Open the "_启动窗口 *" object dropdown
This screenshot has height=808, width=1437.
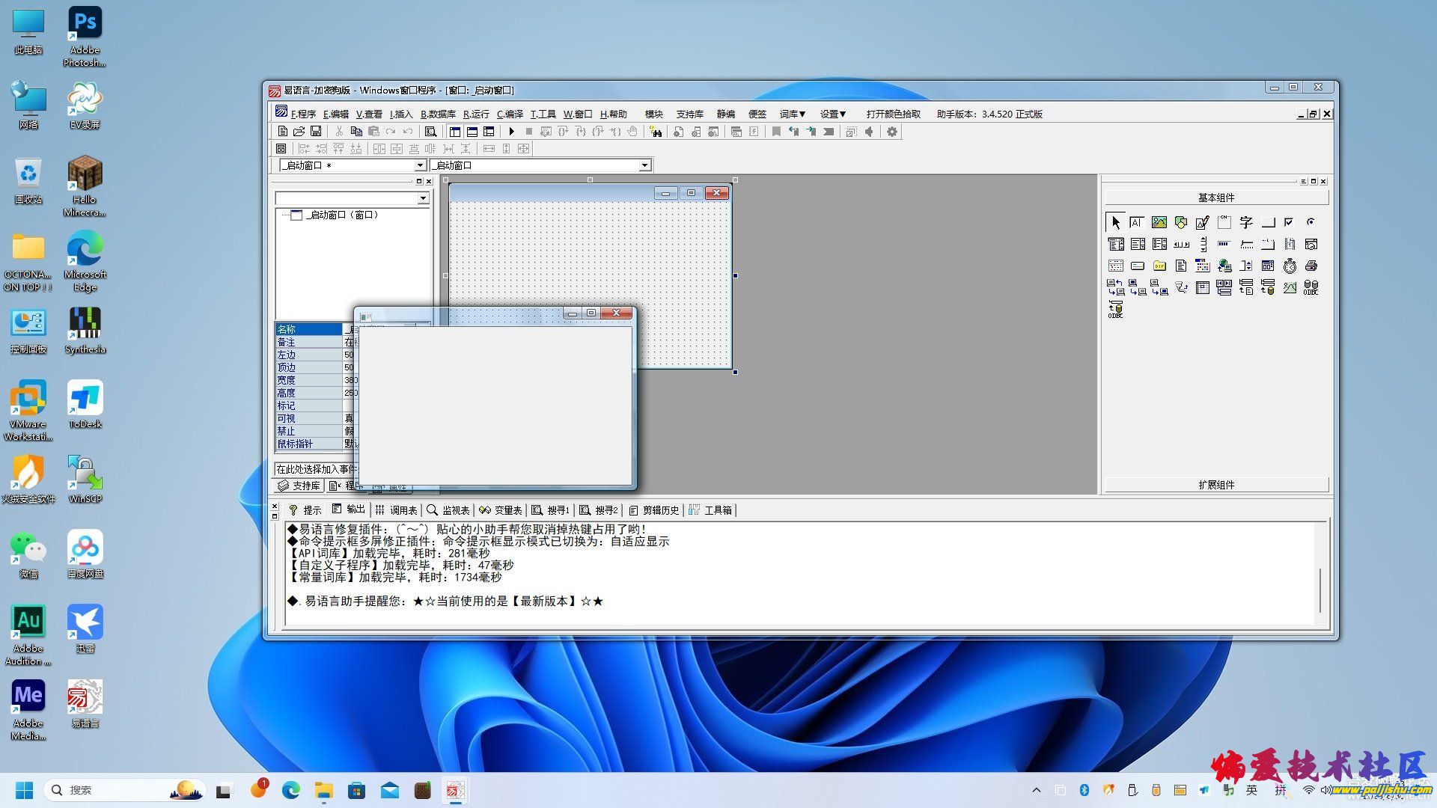[x=419, y=165]
